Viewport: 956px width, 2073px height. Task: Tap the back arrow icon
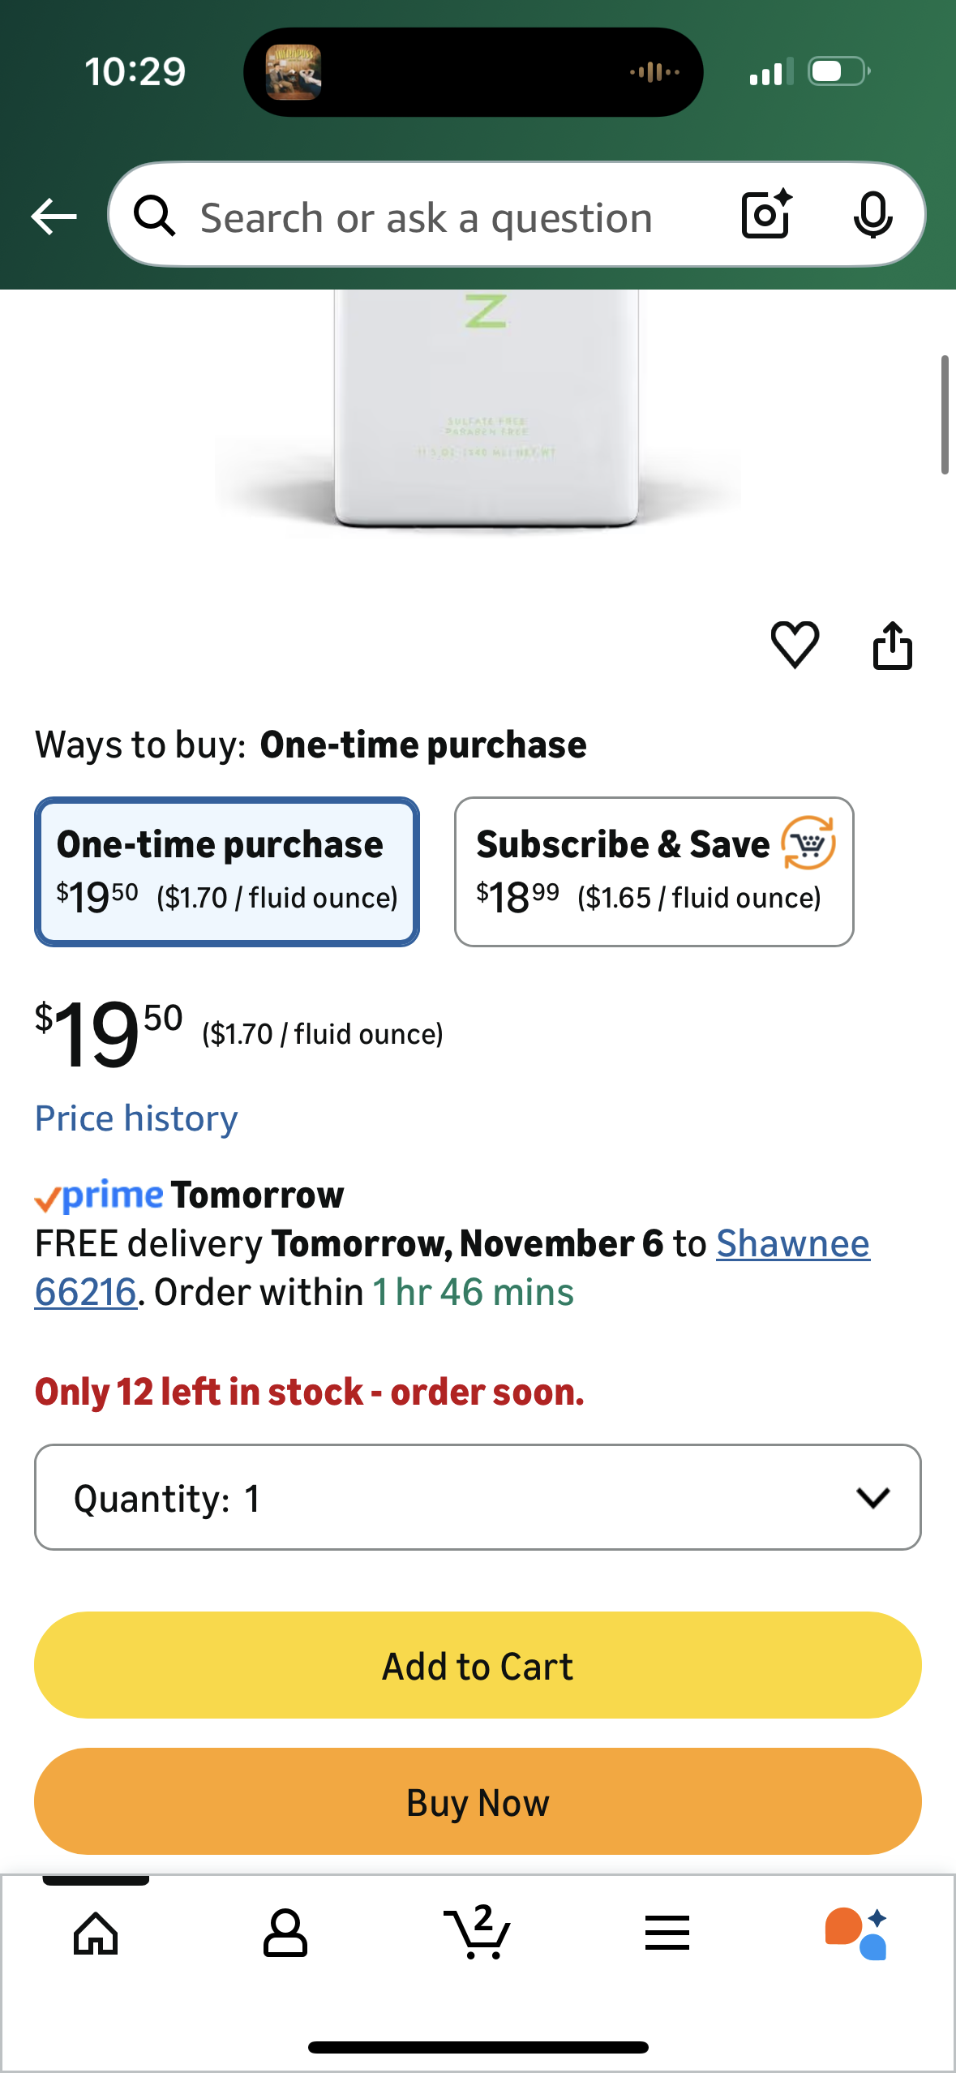(54, 217)
